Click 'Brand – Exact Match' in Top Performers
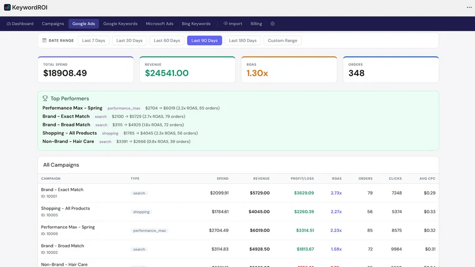The image size is (475, 267). pyautogui.click(x=66, y=116)
